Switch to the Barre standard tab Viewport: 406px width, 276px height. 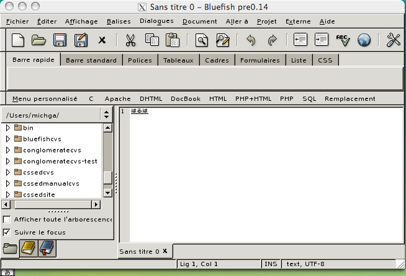coord(91,60)
